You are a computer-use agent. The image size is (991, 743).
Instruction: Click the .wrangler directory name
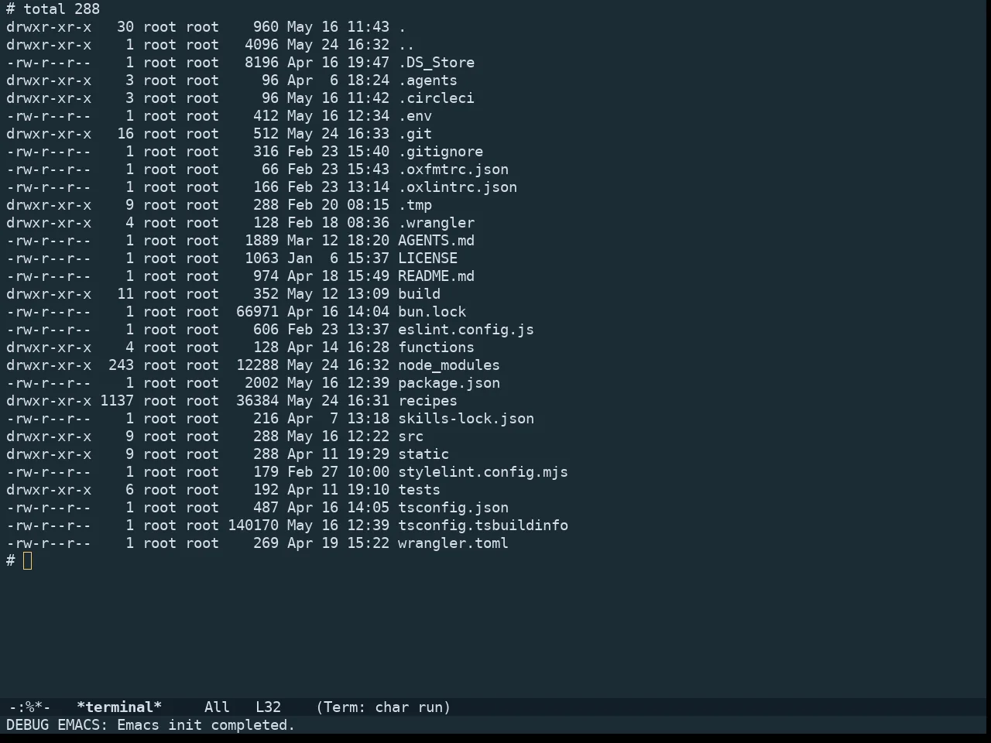pos(436,223)
